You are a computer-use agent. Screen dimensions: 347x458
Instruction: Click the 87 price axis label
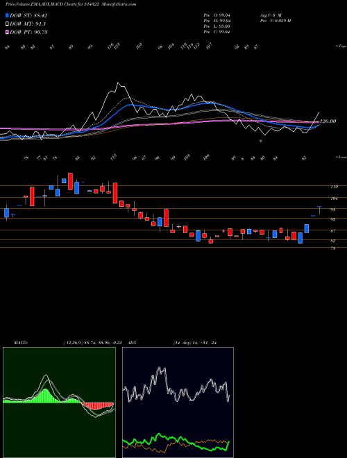[x=333, y=231]
